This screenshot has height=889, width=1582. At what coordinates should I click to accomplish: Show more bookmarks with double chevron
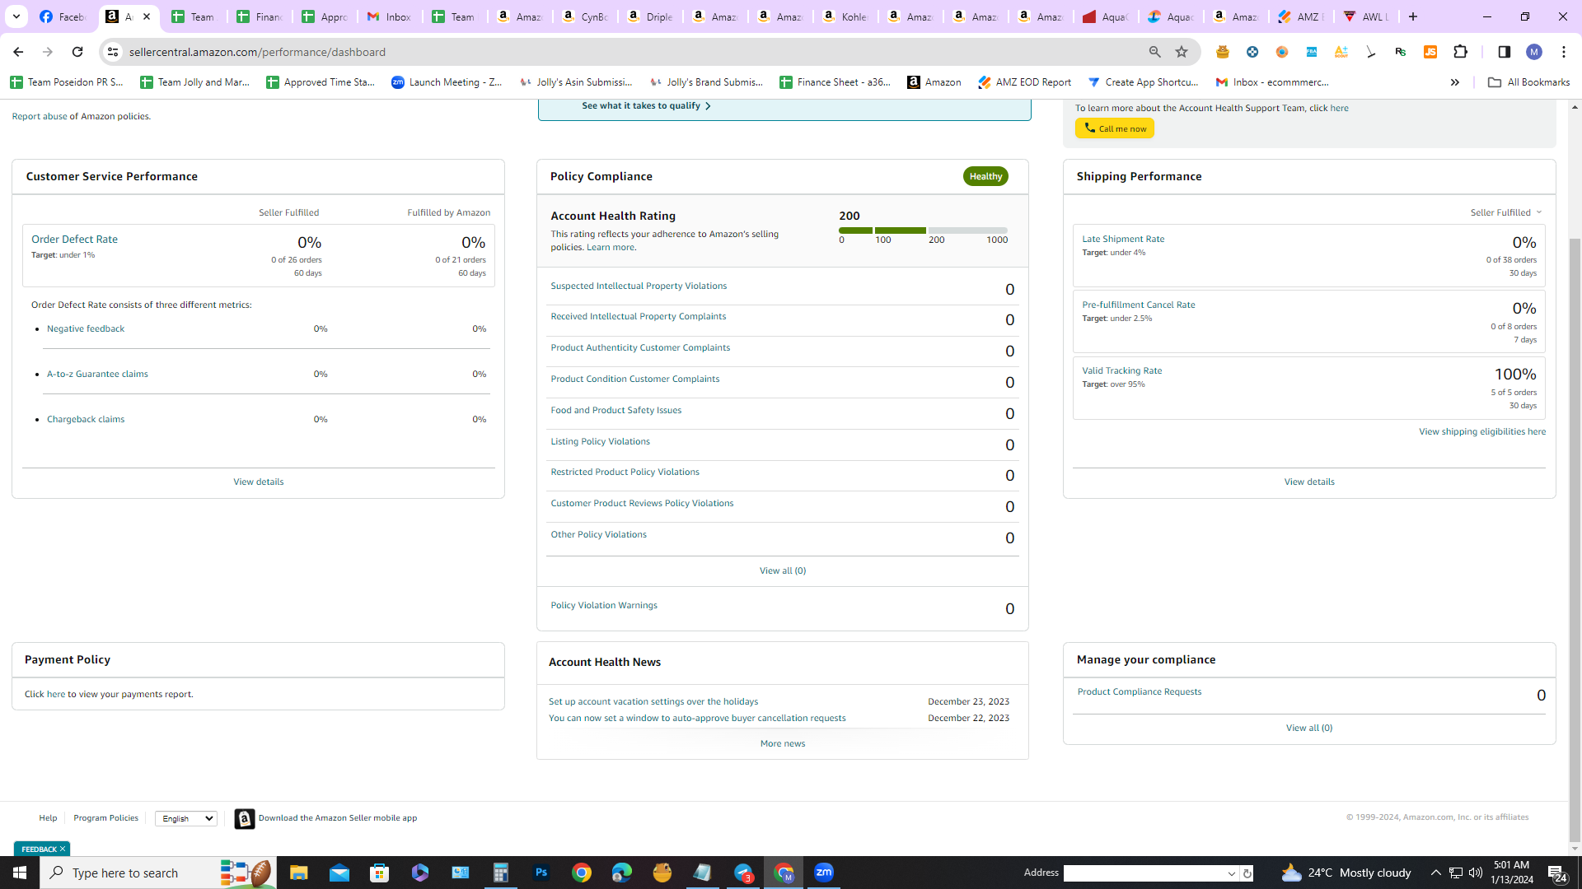tap(1455, 82)
